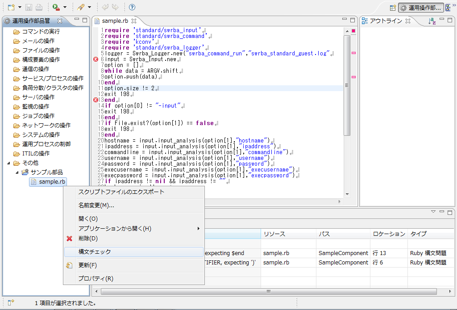Choose 名前変更(M)... from context menu
Viewport: 457px width, 310px height.
[x=134, y=205]
